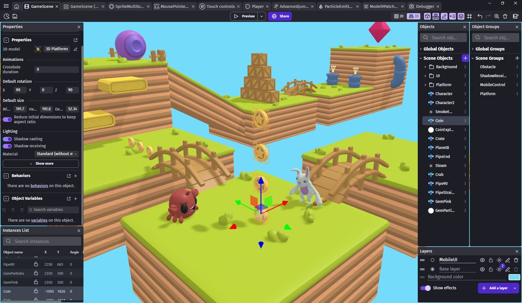Image resolution: width=522 pixels, height=303 pixels.
Task: Open Properties in external editor icon
Action: tap(75, 40)
